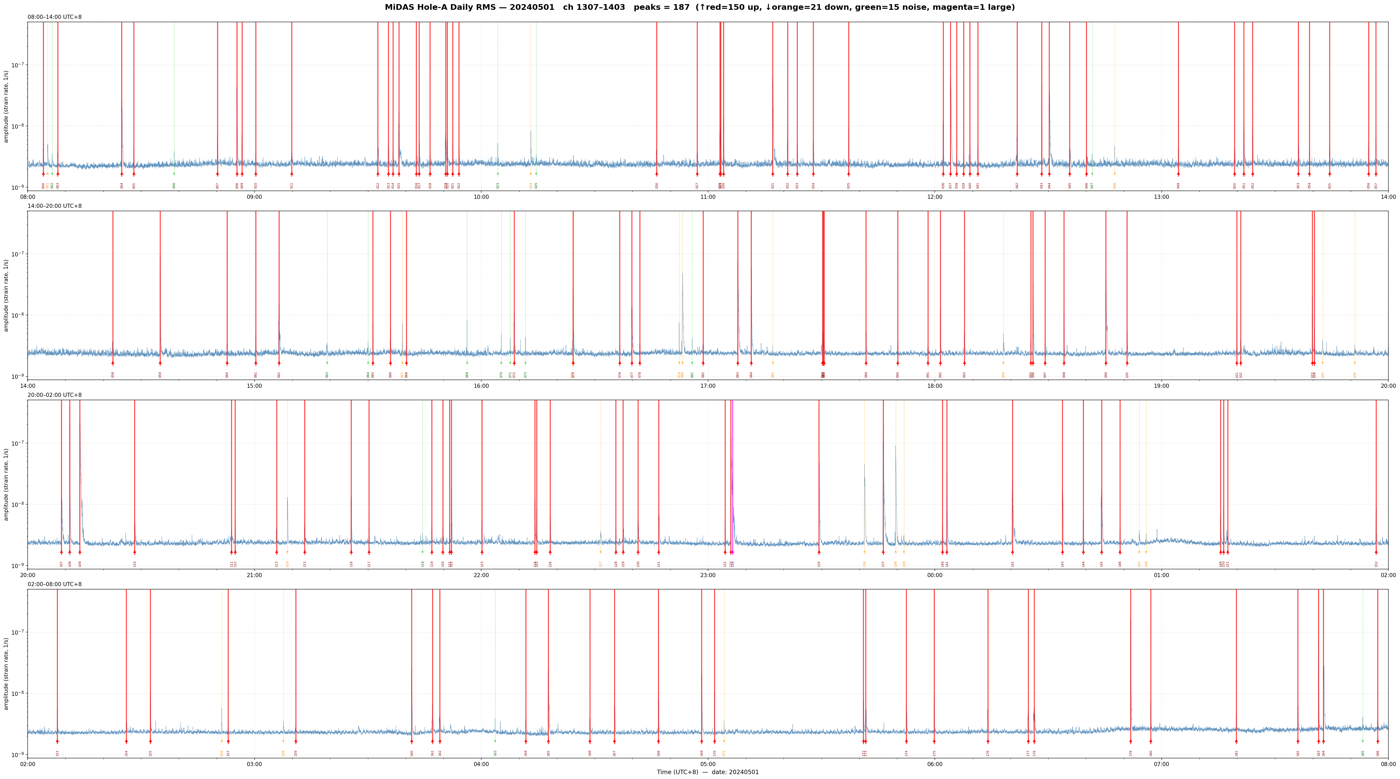Click the red arrow marker above peak 142

pos(1013,552)
